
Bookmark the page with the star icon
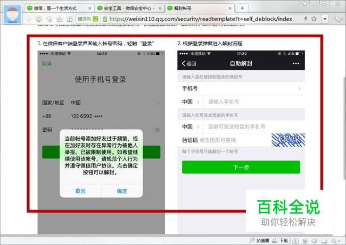(x=314, y=19)
